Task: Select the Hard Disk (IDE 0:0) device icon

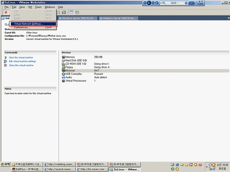Action: coord(63,61)
